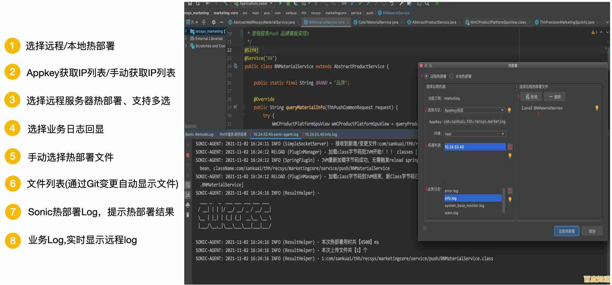
Task: Expand recsys_marketing project tree node
Action: coord(186,31)
